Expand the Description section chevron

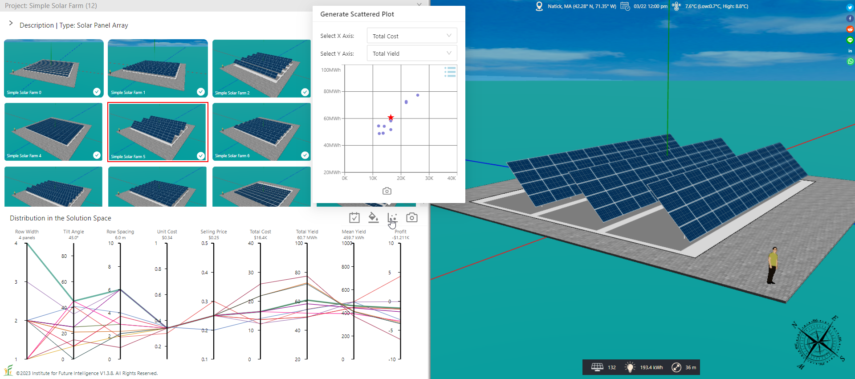click(11, 23)
